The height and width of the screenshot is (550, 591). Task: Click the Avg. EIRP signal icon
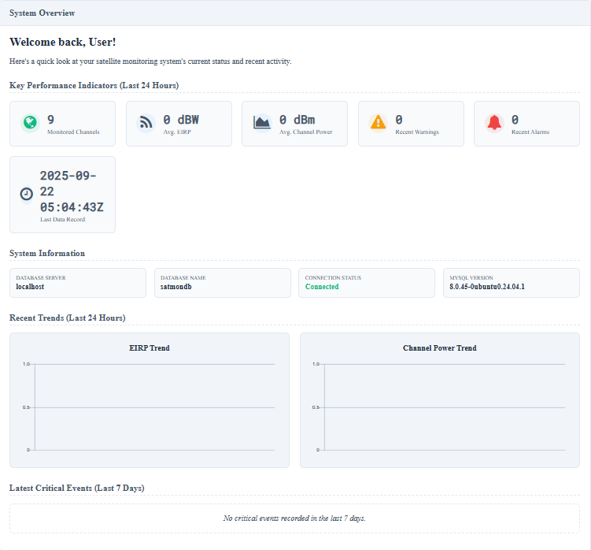click(146, 122)
